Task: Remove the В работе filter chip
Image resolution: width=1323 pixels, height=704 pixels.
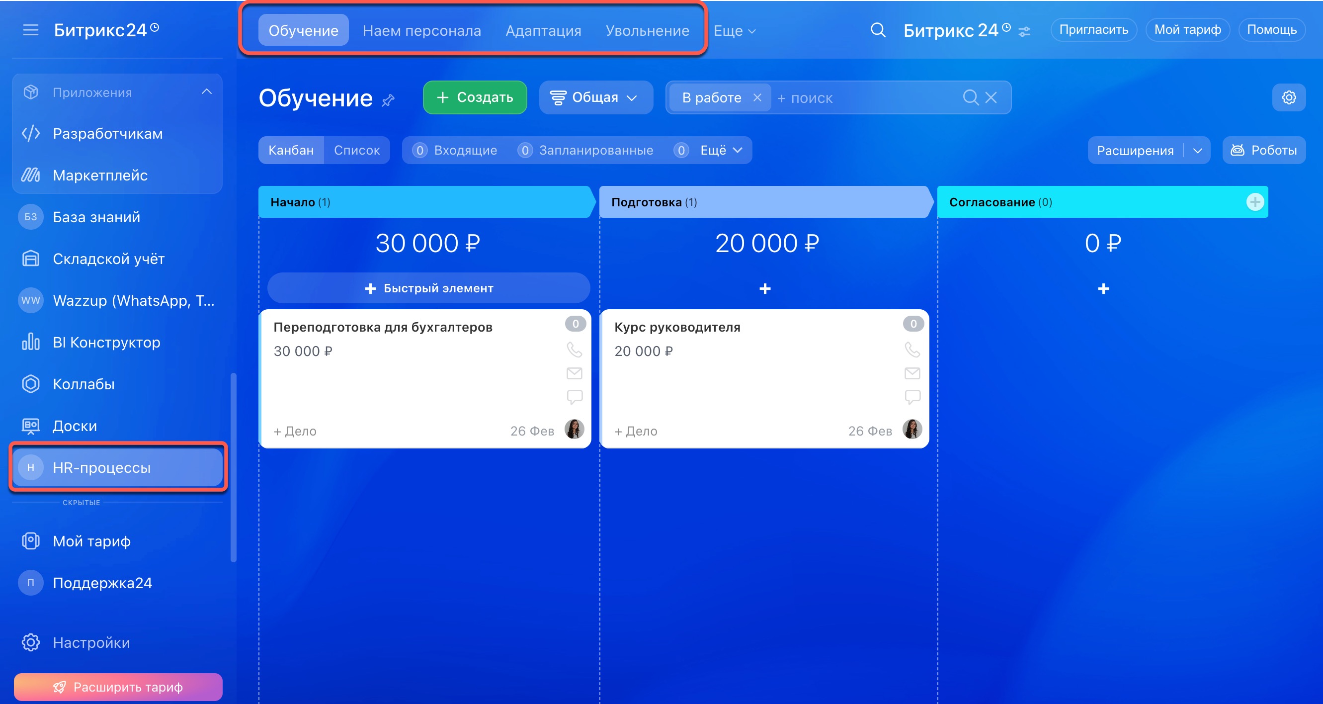Action: 756,97
